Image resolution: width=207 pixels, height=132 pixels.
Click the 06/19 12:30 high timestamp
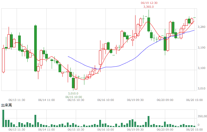point(149,3)
